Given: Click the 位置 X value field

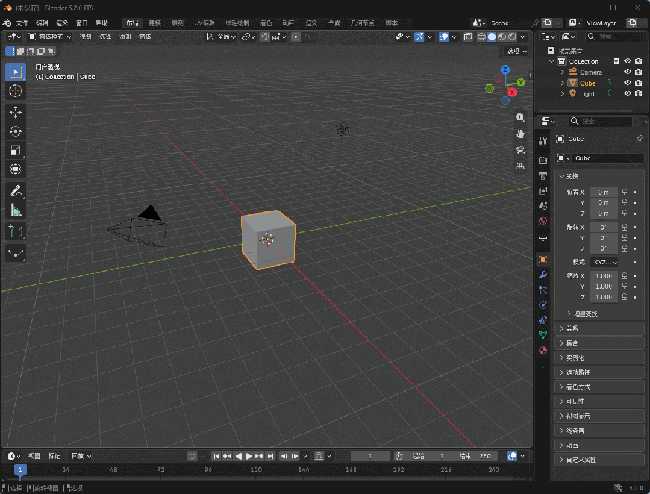Looking at the screenshot, I should click(604, 192).
